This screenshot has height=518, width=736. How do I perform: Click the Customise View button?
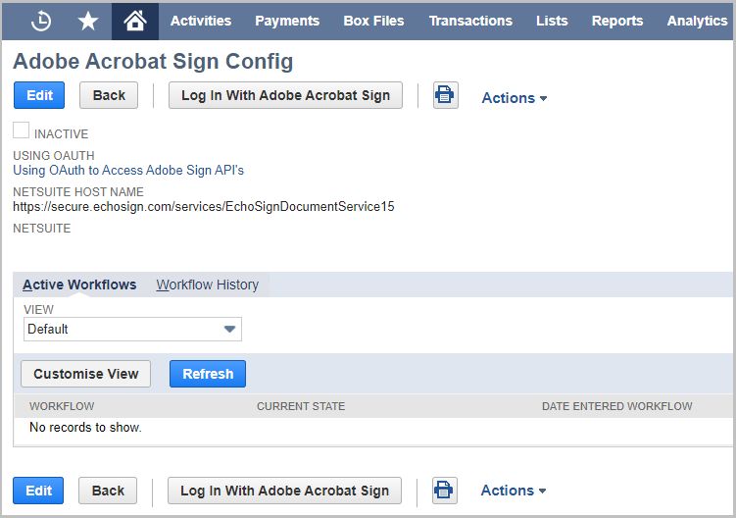click(86, 374)
